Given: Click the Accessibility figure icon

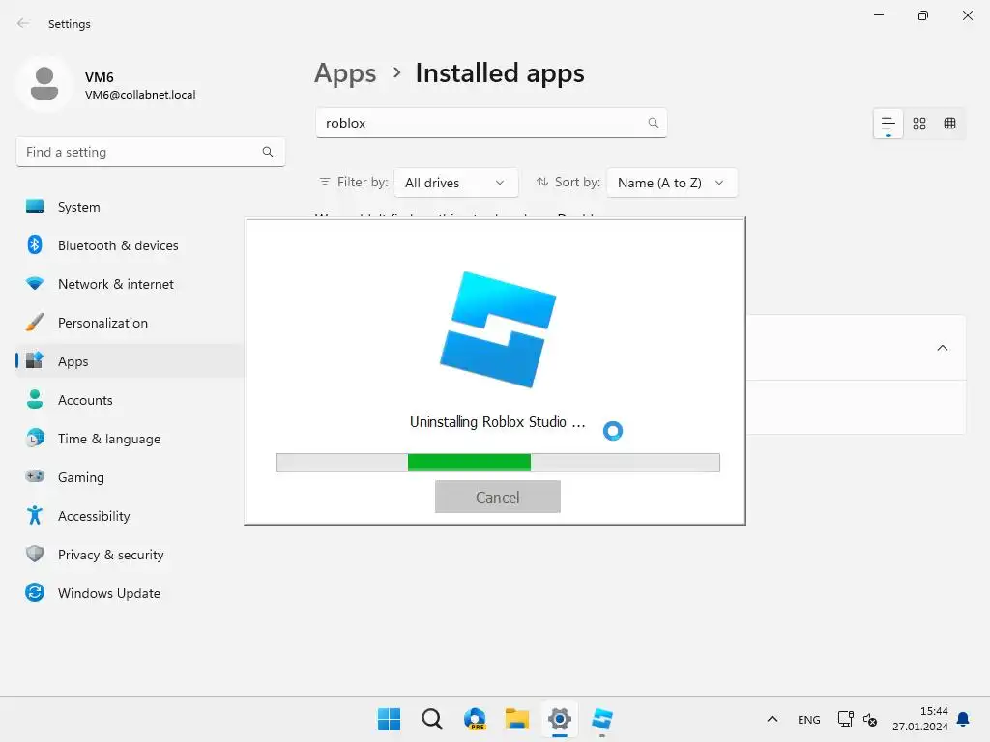Looking at the screenshot, I should [x=35, y=516].
